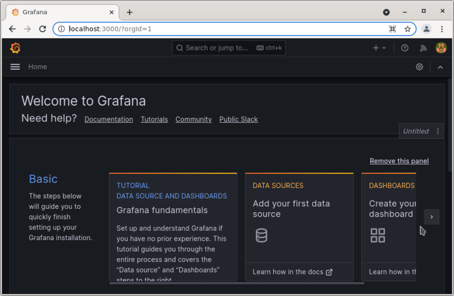Open the help question mark menu
The width and height of the screenshot is (454, 296).
tap(405, 48)
